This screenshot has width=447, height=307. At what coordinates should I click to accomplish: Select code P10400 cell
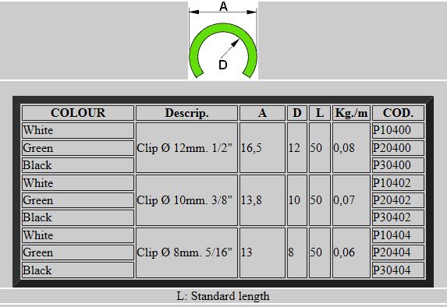(398, 130)
